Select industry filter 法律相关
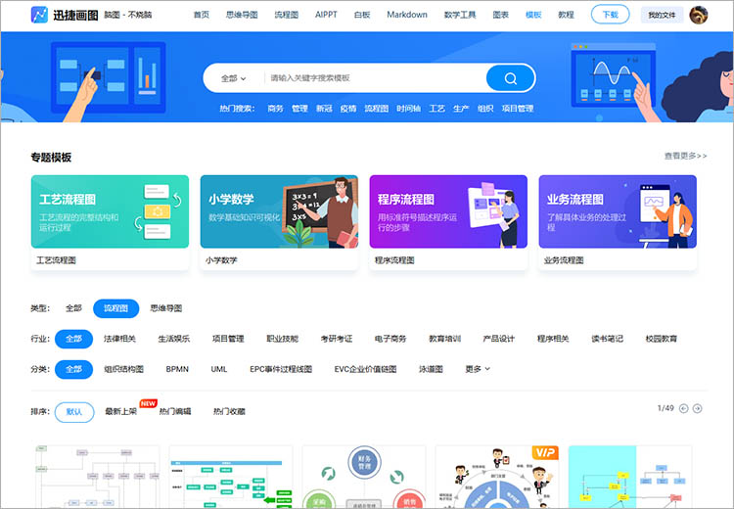 [x=119, y=339]
